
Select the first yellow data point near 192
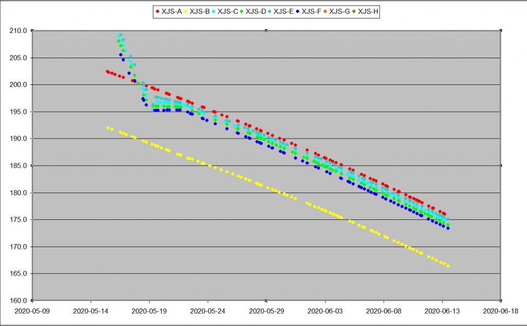(x=108, y=127)
